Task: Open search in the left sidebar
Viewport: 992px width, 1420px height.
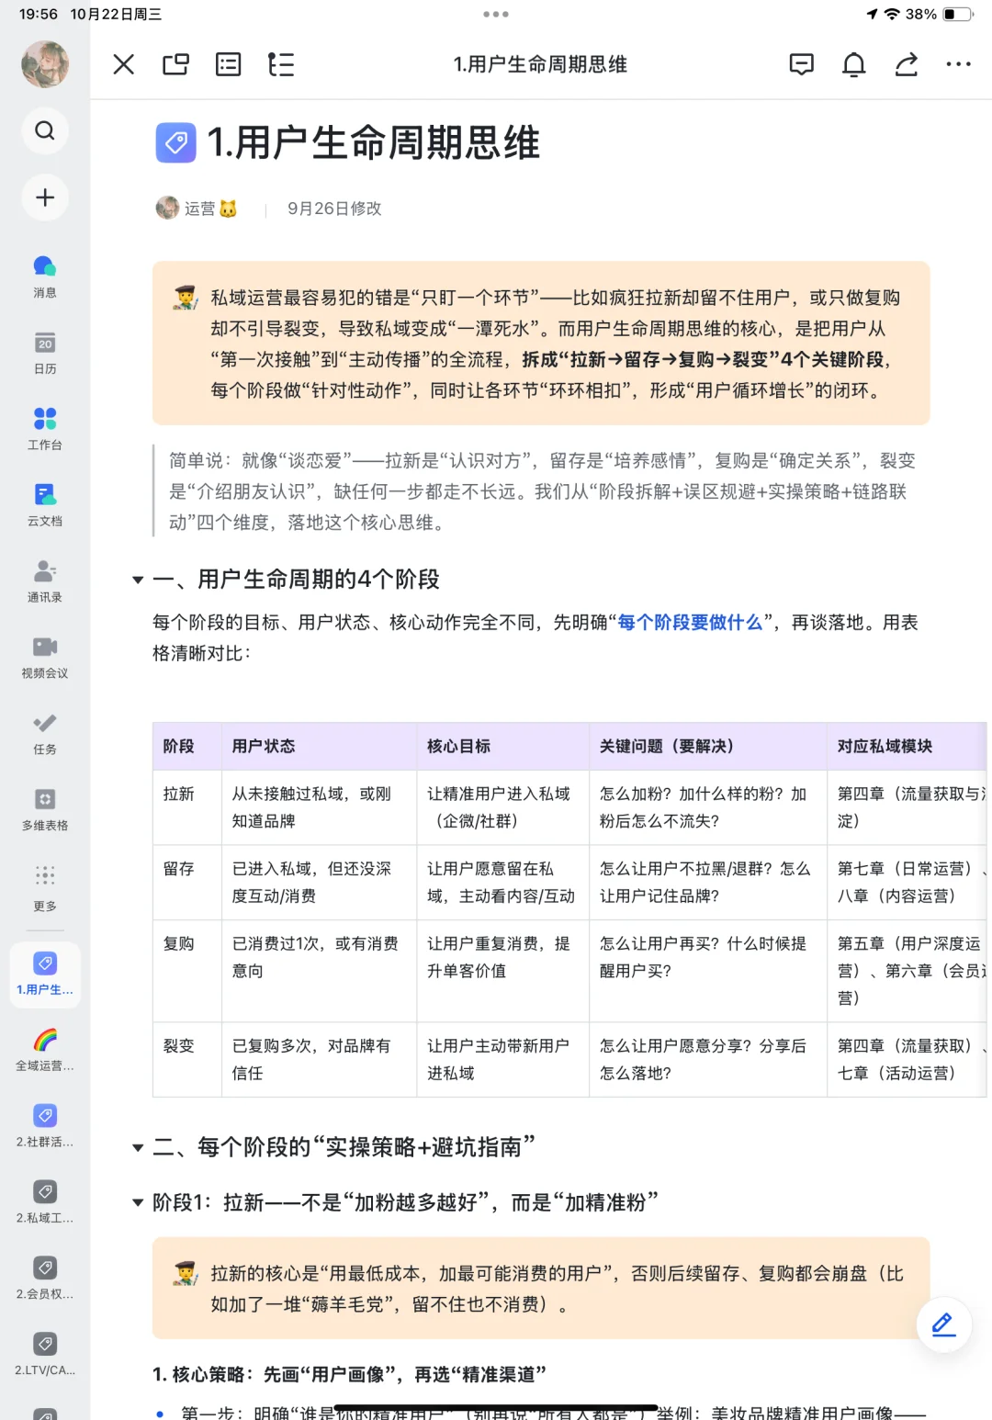Action: coord(44,130)
